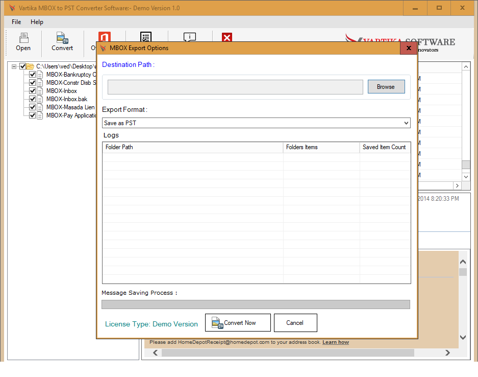Click the preview pane scroll right arrow
This screenshot has height=377, width=478.
447,353
